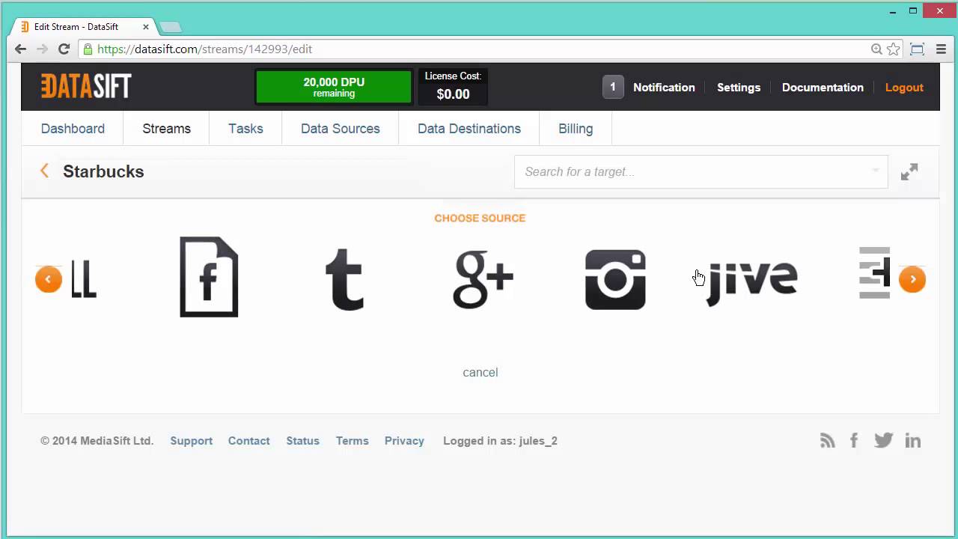Select the Edit Stream - DataSift browser tab

coord(82,26)
